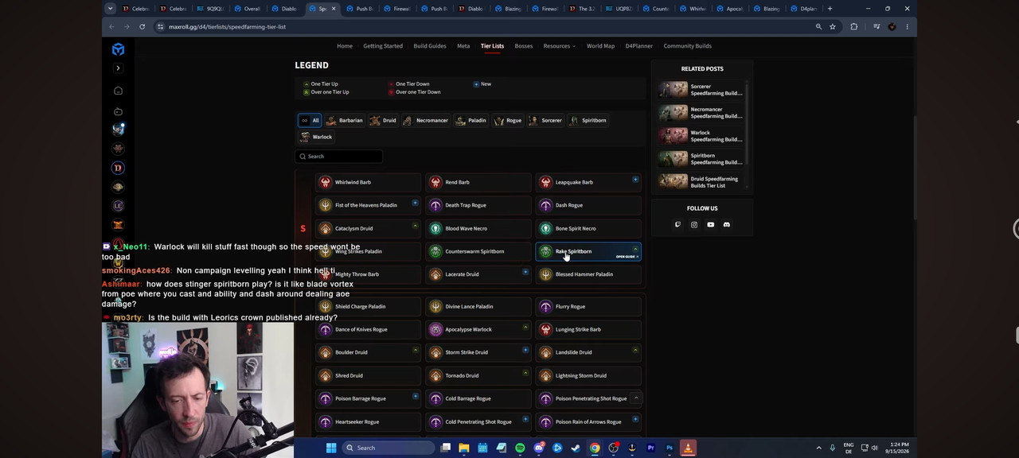Open Photoshop from the taskbar
The height and width of the screenshot is (458, 1019).
[x=670, y=448]
